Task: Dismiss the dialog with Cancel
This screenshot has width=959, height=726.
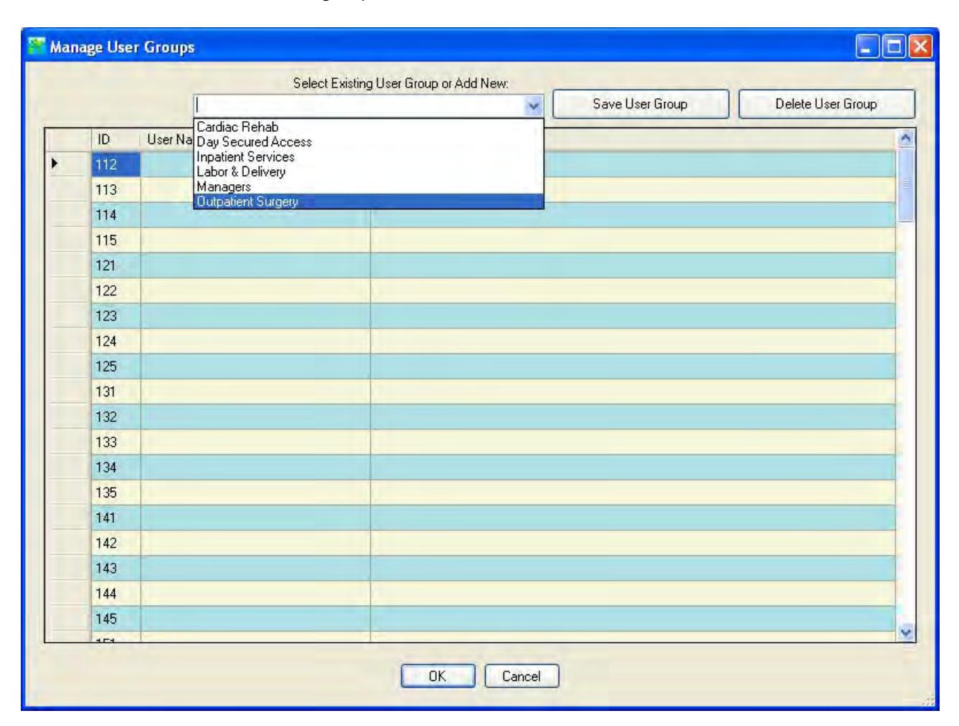Action: [521, 676]
